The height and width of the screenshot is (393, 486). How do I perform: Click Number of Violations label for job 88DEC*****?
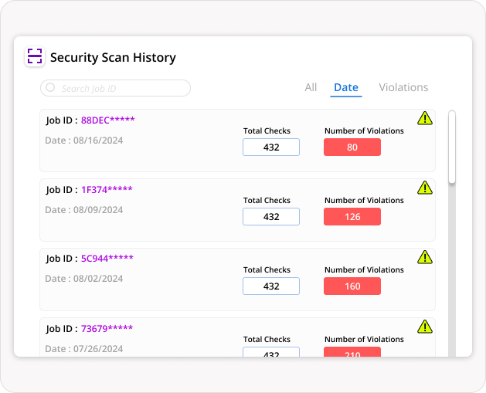[x=364, y=131]
